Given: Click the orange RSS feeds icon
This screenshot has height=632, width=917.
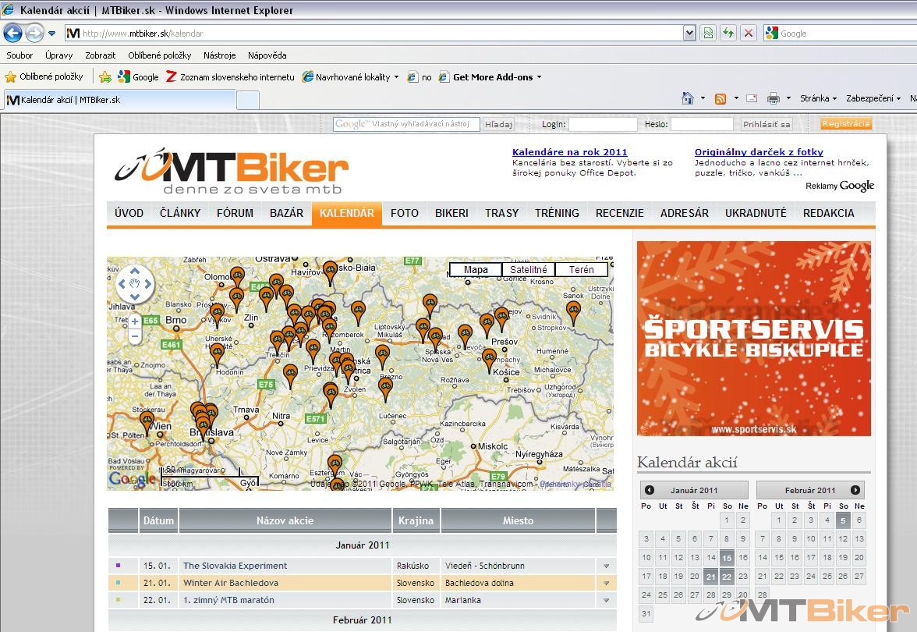Looking at the screenshot, I should tap(720, 98).
